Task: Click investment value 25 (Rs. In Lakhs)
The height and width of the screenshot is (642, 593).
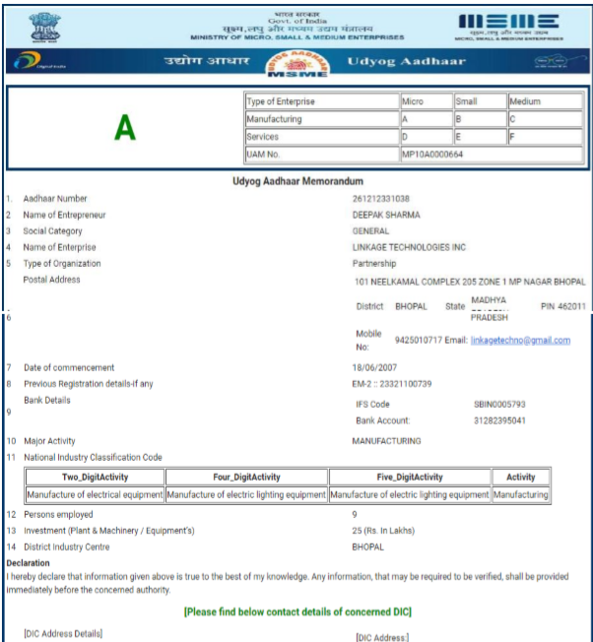Action: 383,531
